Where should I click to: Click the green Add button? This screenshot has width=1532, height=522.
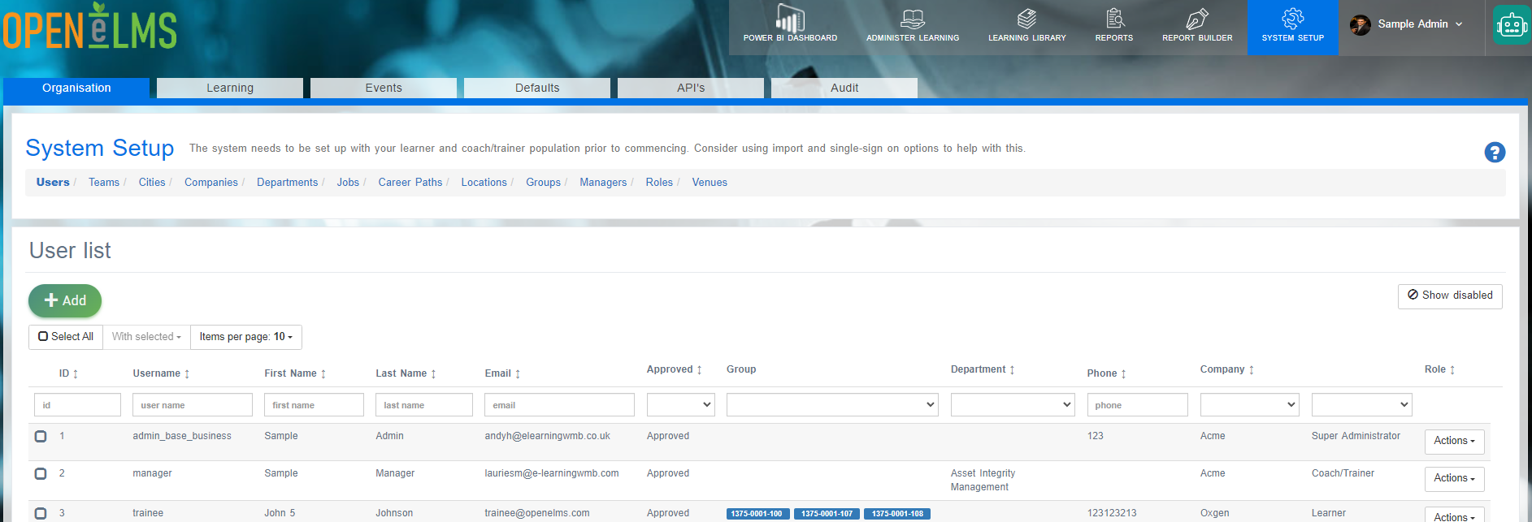(x=65, y=301)
